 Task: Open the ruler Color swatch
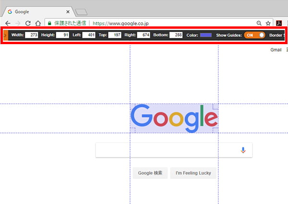pos(205,35)
